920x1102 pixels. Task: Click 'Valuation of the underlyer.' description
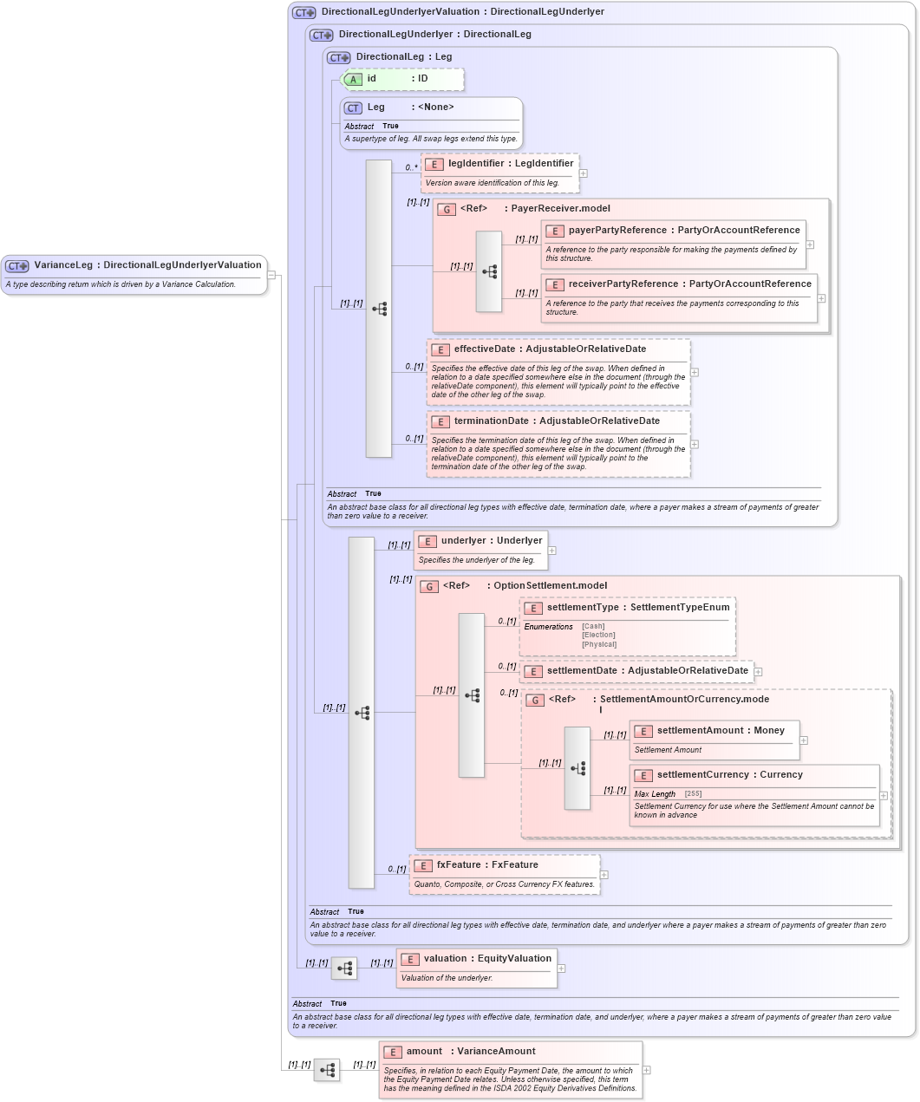click(x=447, y=978)
